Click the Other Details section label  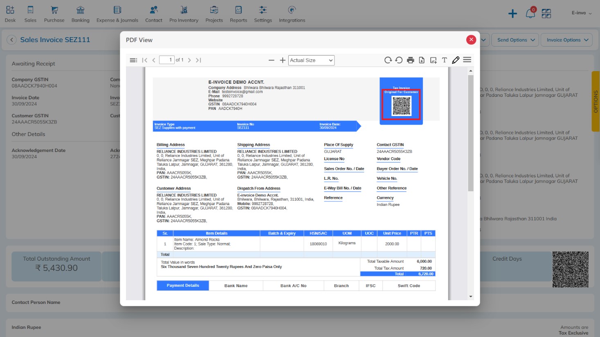tap(29, 134)
